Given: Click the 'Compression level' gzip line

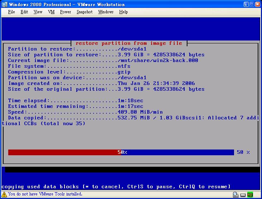Looking at the screenshot, I should point(69,72).
